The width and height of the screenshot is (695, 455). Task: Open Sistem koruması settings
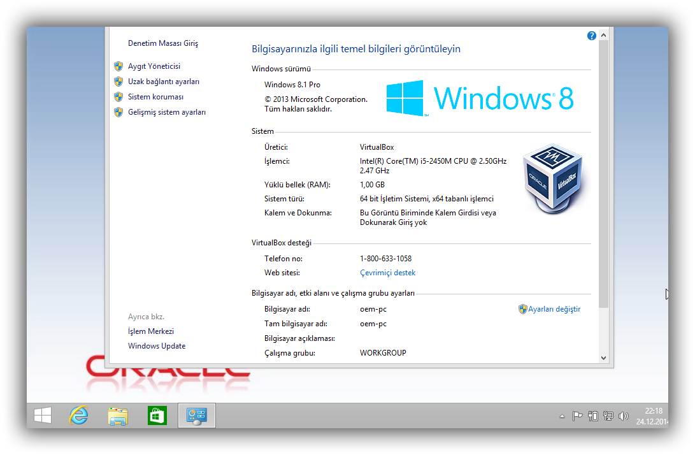pyautogui.click(x=155, y=97)
